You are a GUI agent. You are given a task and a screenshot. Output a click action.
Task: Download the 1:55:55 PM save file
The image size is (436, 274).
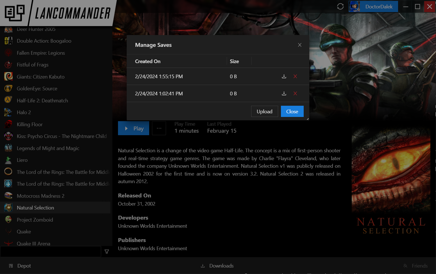(x=284, y=76)
